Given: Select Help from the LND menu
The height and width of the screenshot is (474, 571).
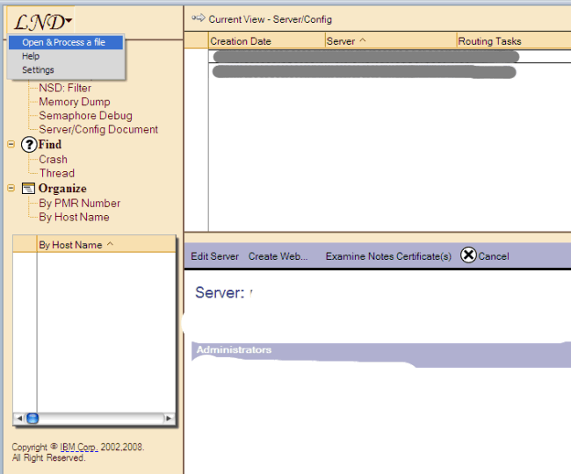Looking at the screenshot, I should (31, 56).
